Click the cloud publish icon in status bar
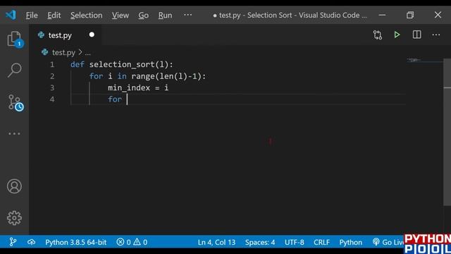This screenshot has width=451, height=254. [x=31, y=242]
